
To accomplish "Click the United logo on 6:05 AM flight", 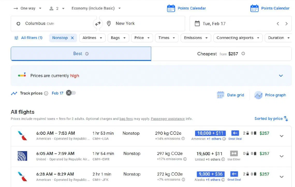I will click(x=23, y=156).
